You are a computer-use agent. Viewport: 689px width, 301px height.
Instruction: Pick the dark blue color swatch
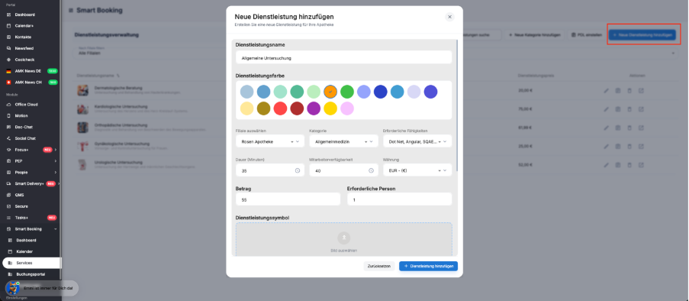tap(381, 92)
